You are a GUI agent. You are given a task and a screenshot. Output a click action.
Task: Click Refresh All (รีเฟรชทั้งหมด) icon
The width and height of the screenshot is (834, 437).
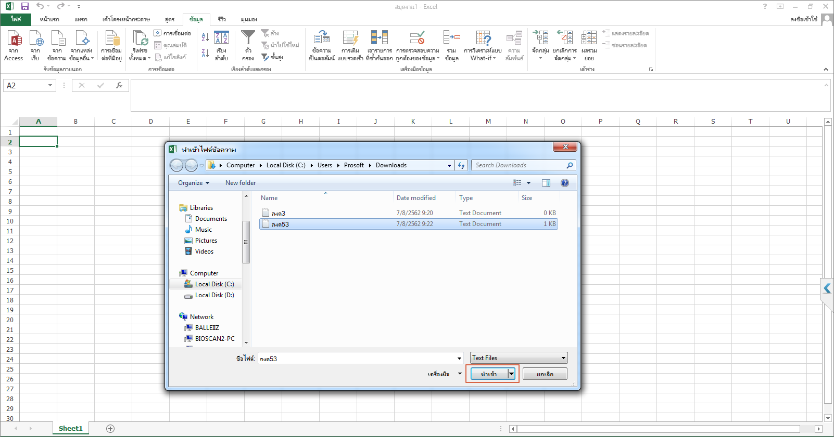click(x=140, y=45)
